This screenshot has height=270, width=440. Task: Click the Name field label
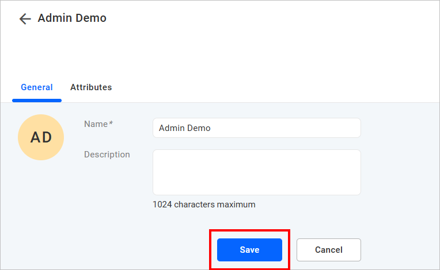96,124
